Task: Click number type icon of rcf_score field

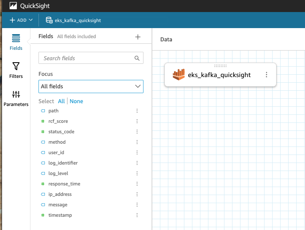Action: coord(43,121)
